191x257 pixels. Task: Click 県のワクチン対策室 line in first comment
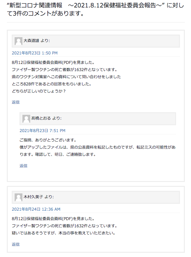(x=66, y=77)
